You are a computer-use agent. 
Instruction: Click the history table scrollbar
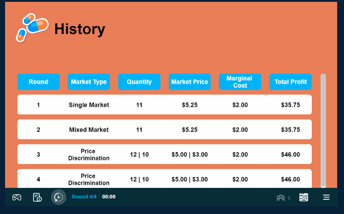tap(323, 131)
